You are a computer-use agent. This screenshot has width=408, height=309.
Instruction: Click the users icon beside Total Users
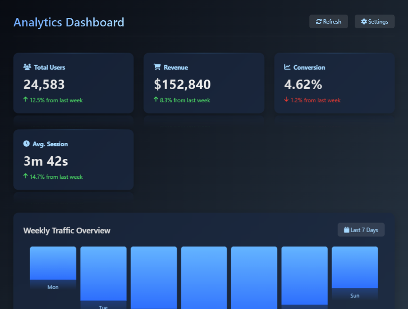pyautogui.click(x=27, y=67)
